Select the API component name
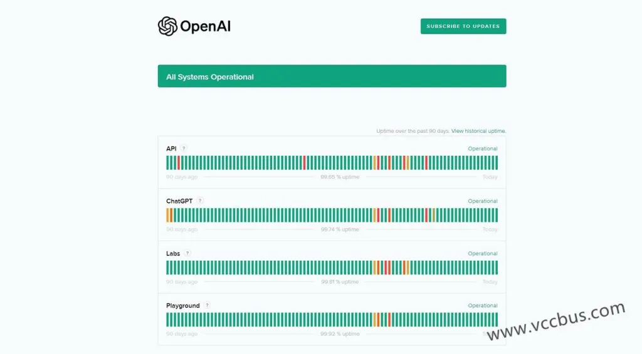 point(171,148)
